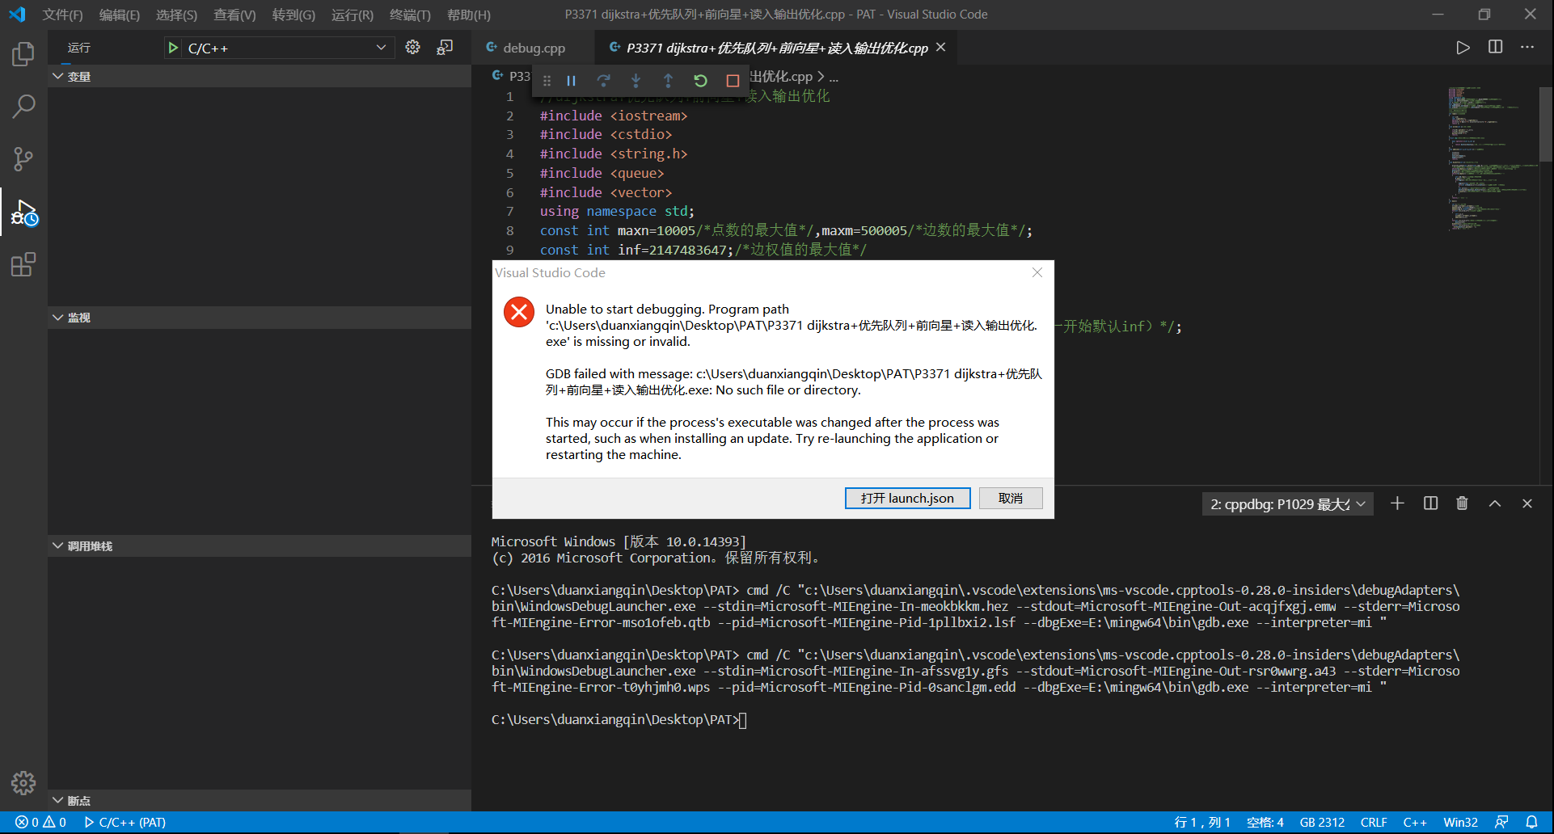Click Win32 configuration in status bar

pos(1460,822)
